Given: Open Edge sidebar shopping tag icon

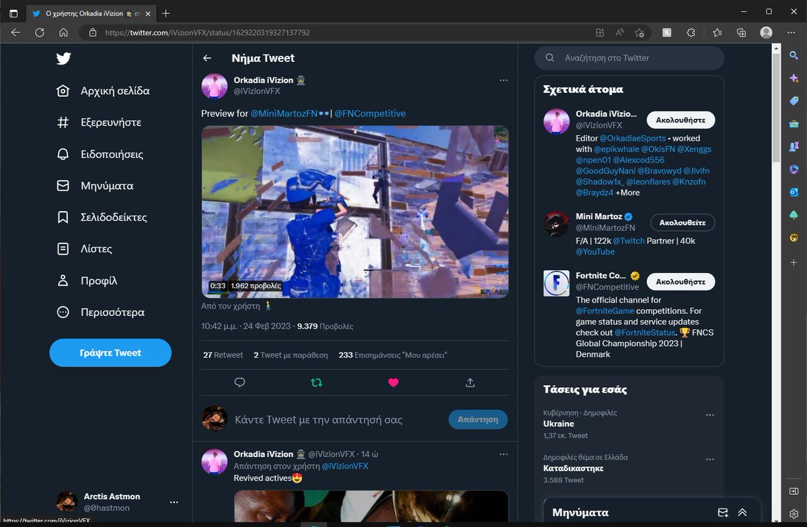Looking at the screenshot, I should (x=794, y=101).
